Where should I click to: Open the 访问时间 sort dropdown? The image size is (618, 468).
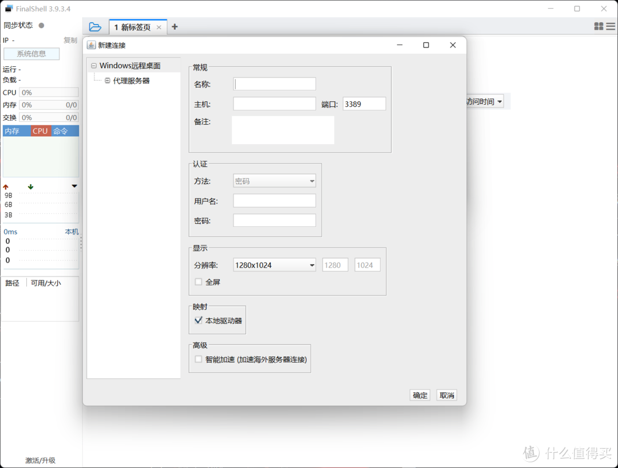coord(485,102)
